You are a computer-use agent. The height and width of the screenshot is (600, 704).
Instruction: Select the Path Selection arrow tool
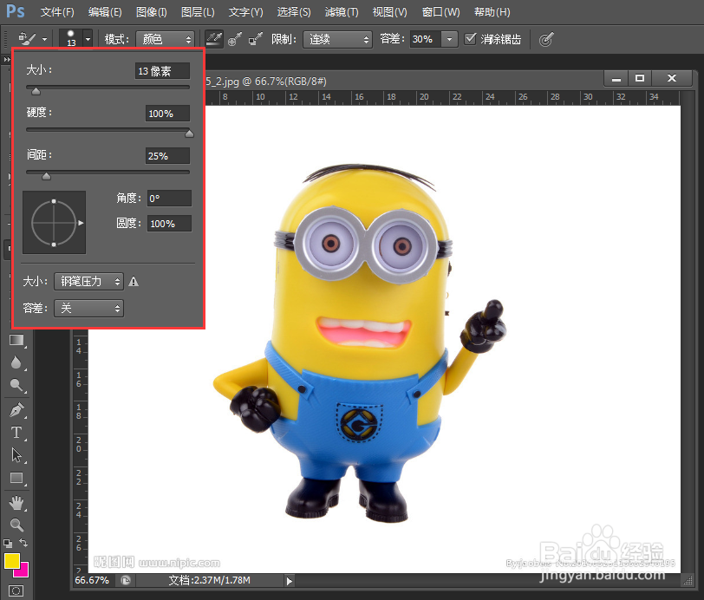[16, 455]
